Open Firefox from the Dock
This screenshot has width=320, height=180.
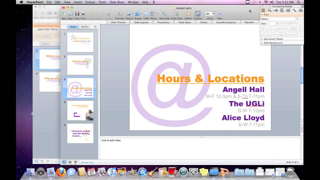tap(61, 172)
